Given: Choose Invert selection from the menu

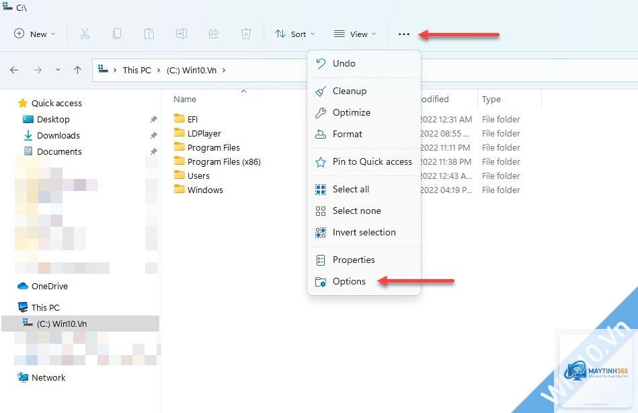Looking at the screenshot, I should (x=364, y=232).
